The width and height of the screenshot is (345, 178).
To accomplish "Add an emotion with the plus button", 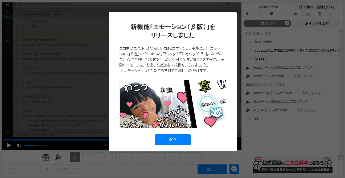I will tap(75, 157).
